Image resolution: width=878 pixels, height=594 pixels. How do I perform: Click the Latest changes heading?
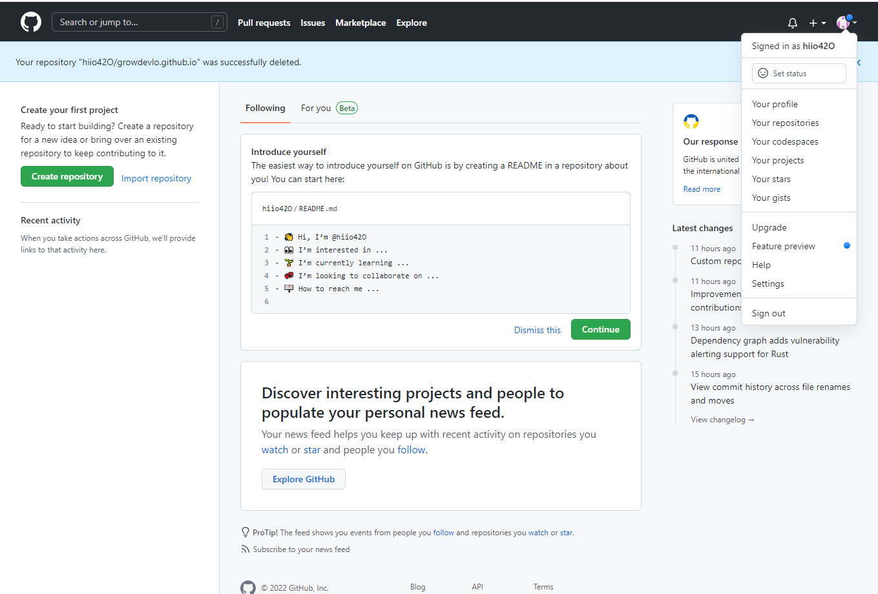(702, 228)
